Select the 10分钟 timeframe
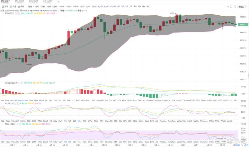Image resolution: width=249 pixels, height=147 pixels. coord(61,7)
